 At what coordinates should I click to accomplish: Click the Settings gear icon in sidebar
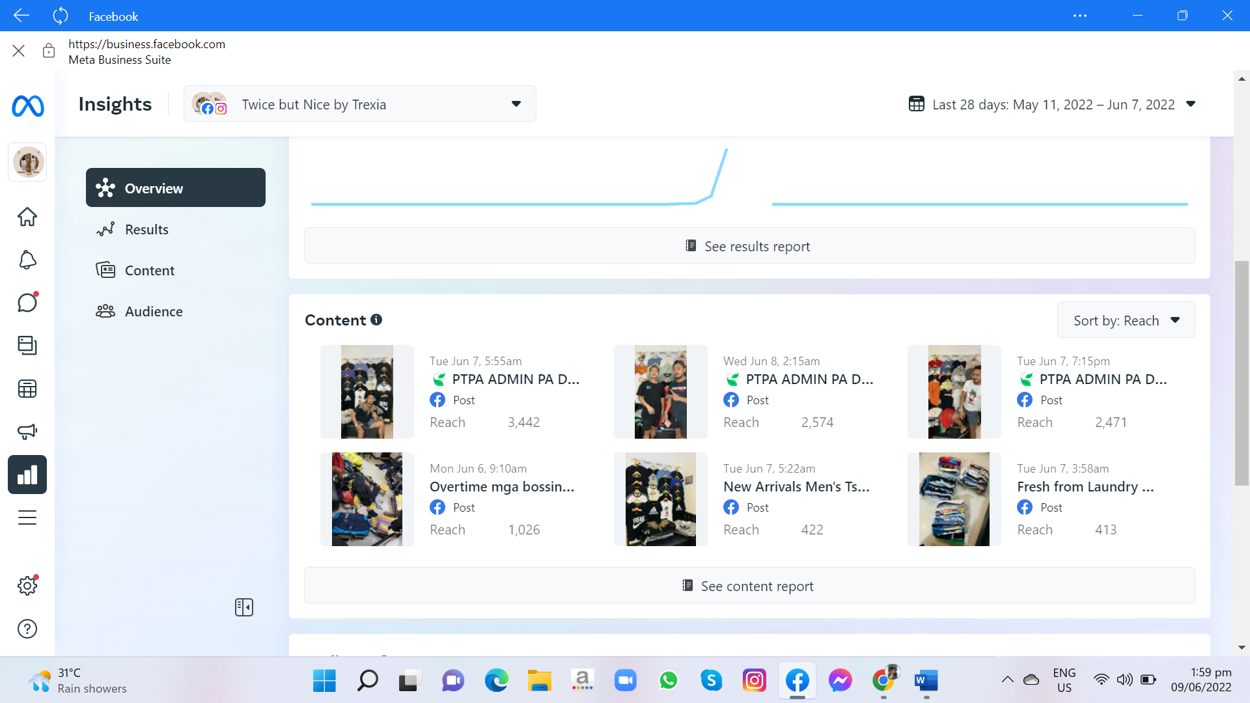27,585
